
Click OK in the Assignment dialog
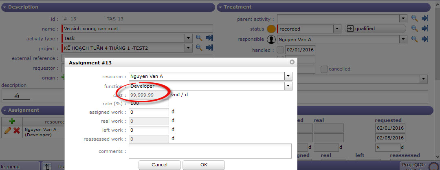click(x=204, y=165)
